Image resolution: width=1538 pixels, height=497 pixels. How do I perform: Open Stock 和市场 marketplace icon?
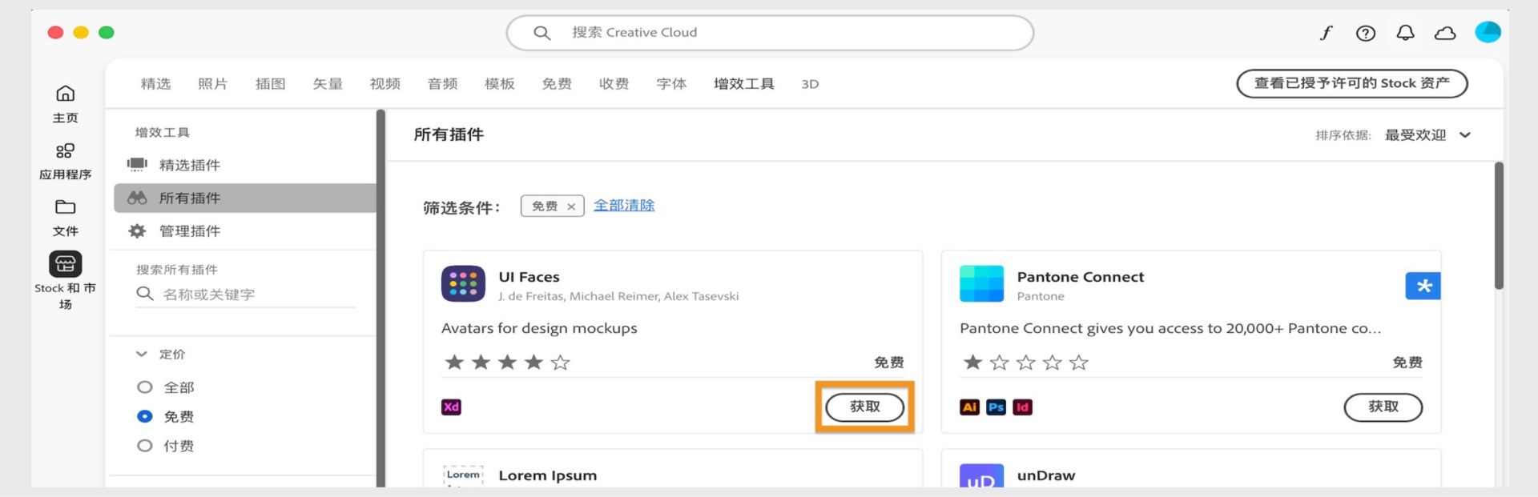pos(65,263)
